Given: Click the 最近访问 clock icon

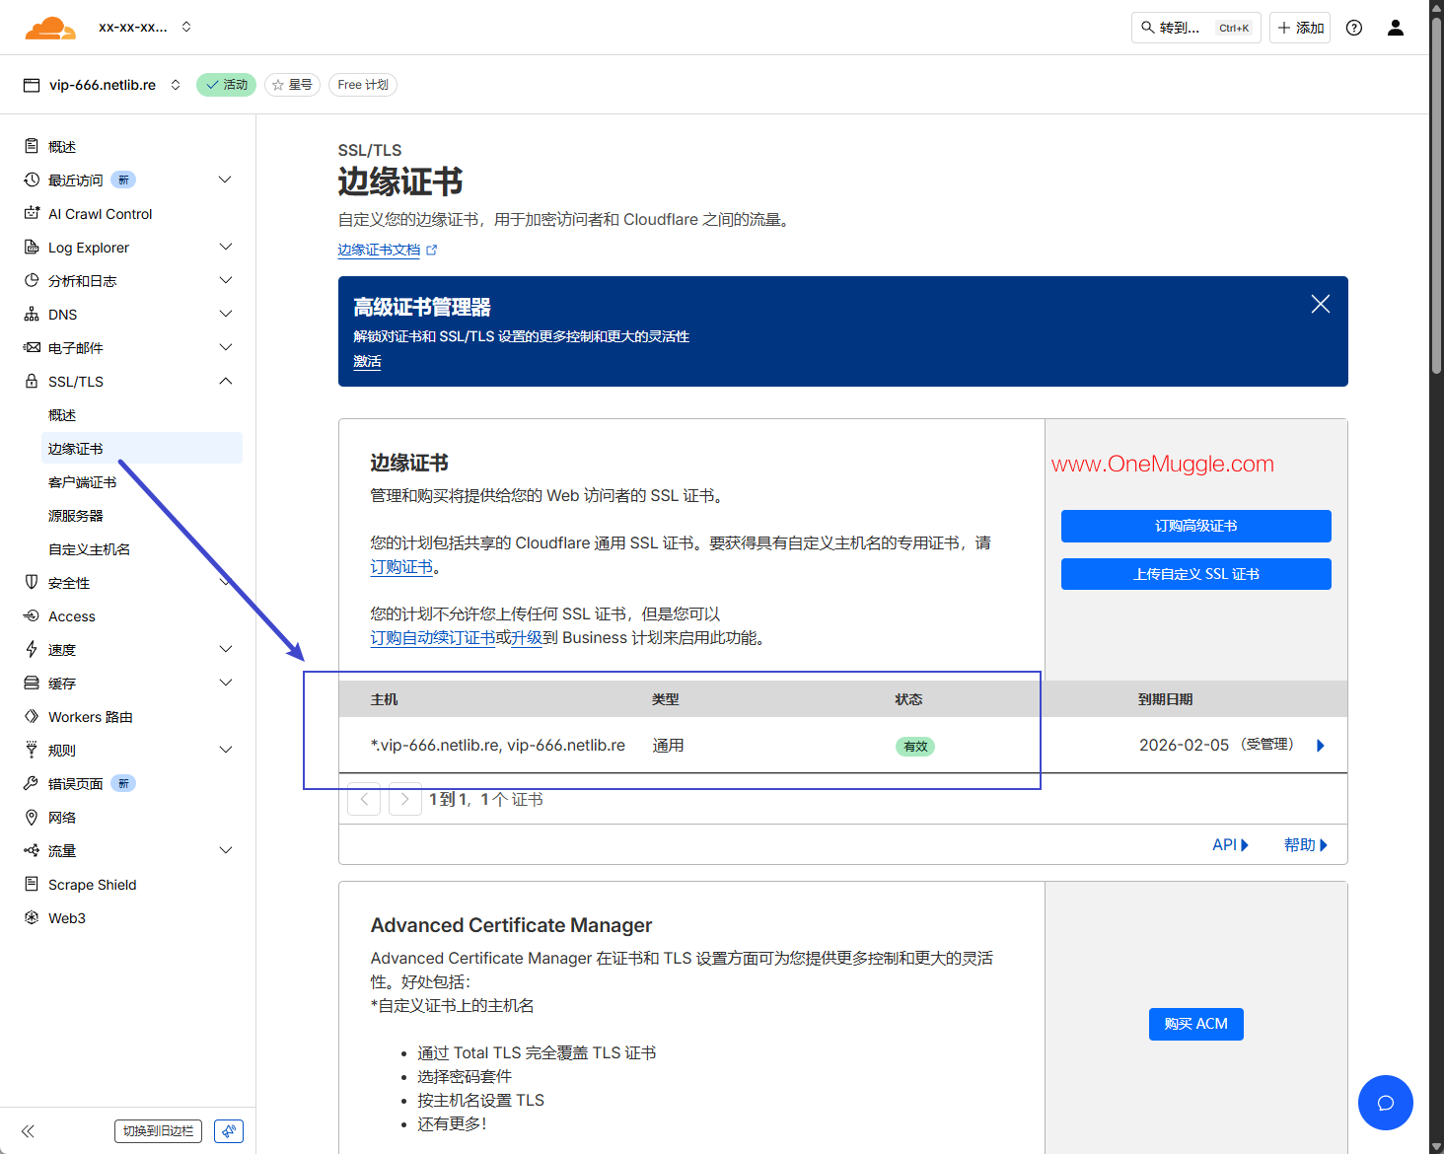Looking at the screenshot, I should [x=32, y=180].
